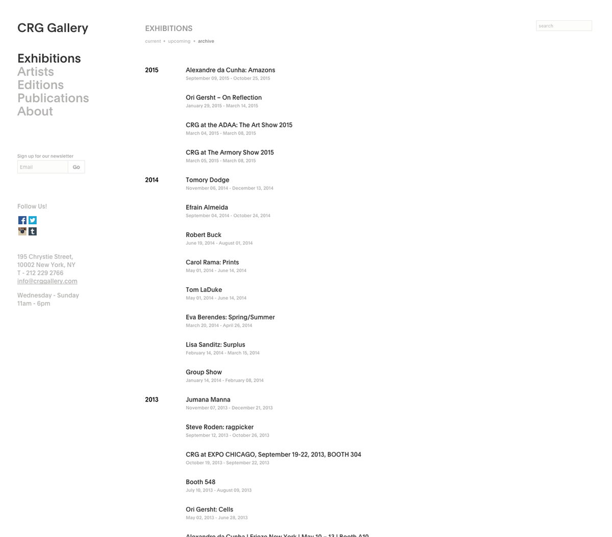612x537 pixels.
Task: Open Alexandre da Cunha: Amazons exhibition
Action: tap(231, 70)
